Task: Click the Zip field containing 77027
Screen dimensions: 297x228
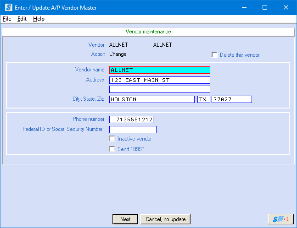Action: pyautogui.click(x=232, y=99)
